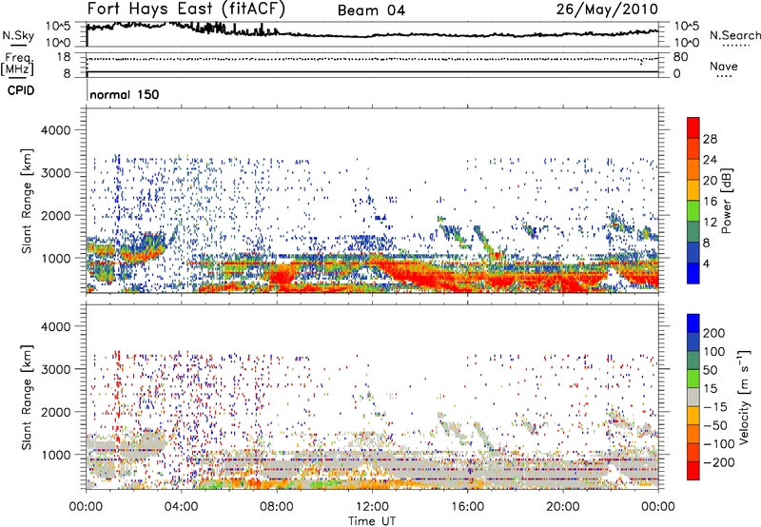Click the 'Fort Hays East (fitACF)' title

(185, 10)
